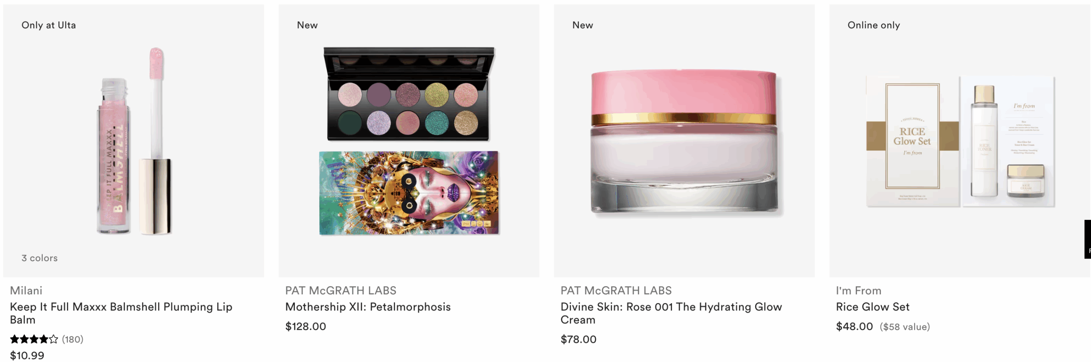1091x362 pixels.
Task: Click the Mothership XII: Petalmorphosis title
Action: coord(368,307)
